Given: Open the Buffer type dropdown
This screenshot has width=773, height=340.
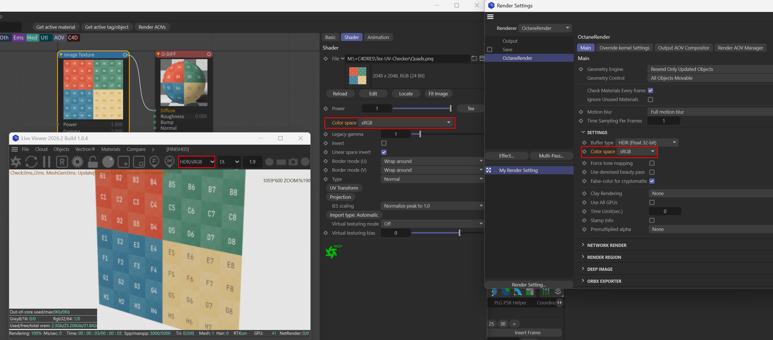Looking at the screenshot, I should [647, 143].
